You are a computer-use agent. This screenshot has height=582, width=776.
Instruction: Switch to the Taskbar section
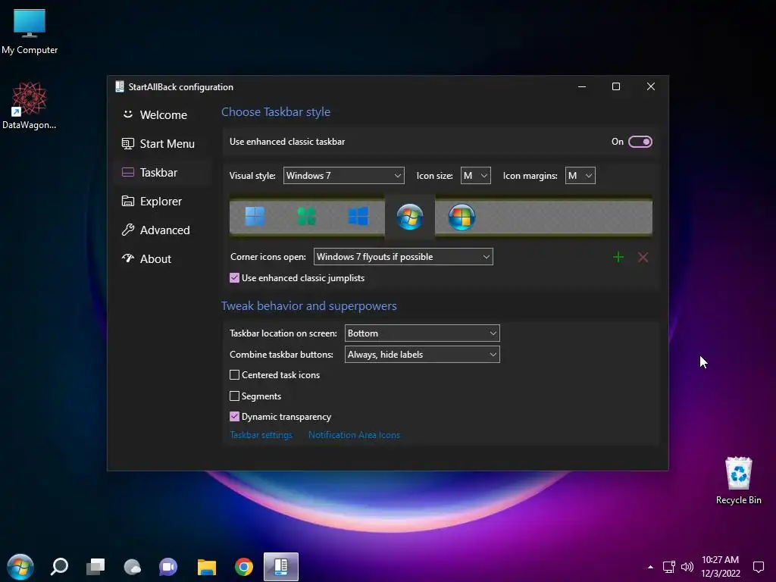[163, 172]
